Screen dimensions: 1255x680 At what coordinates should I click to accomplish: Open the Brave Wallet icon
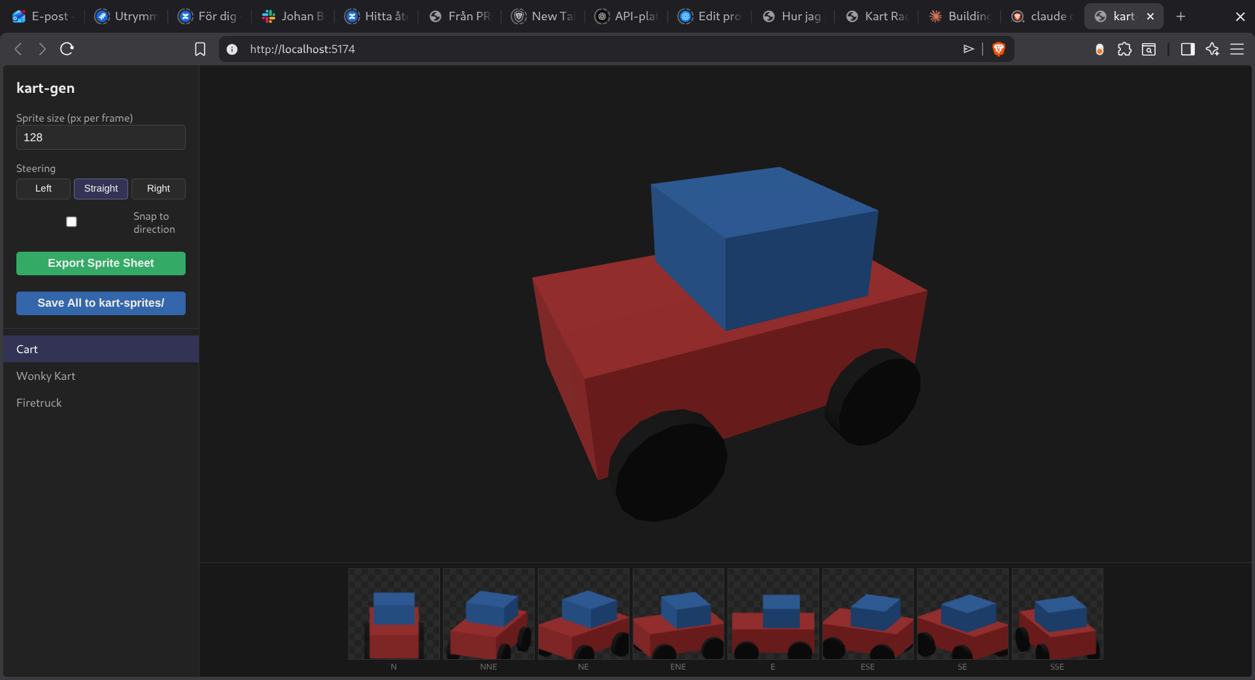1099,49
